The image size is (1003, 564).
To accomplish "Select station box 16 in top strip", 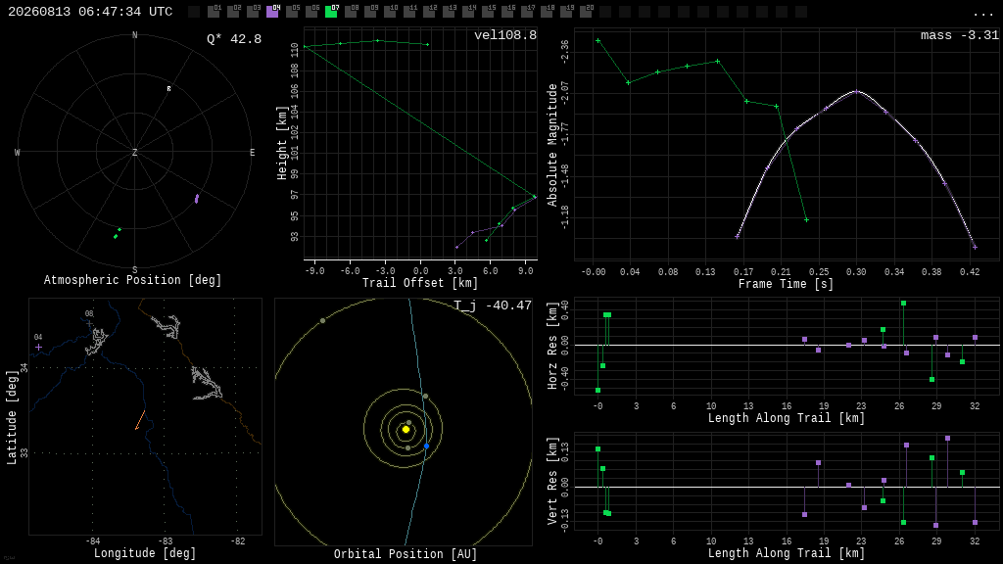I will point(507,12).
